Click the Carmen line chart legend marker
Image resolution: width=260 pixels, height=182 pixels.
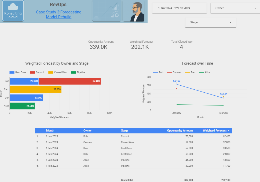(169, 72)
